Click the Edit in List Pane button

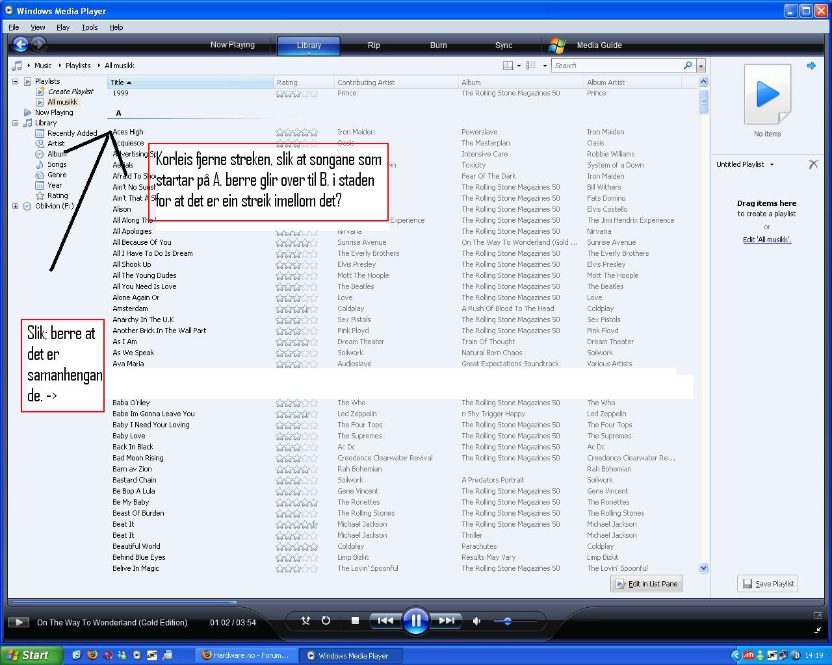click(x=647, y=584)
